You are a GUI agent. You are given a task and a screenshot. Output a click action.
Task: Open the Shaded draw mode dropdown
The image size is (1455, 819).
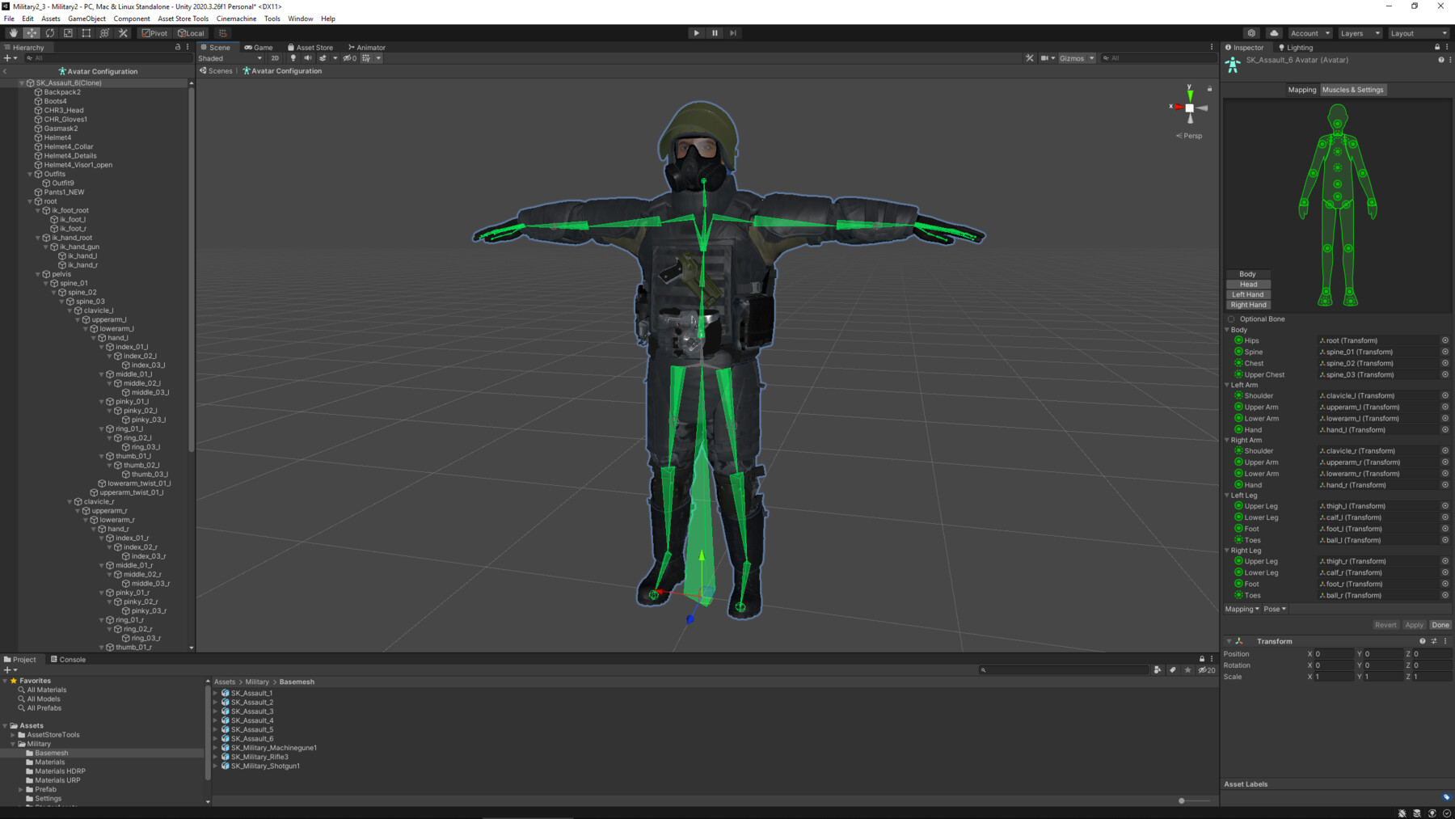(x=230, y=58)
